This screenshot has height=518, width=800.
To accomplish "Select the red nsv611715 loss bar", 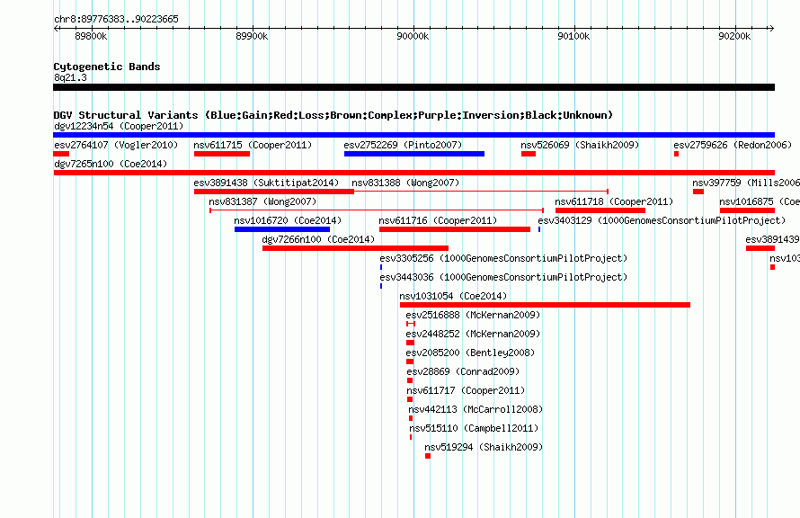I will pyautogui.click(x=222, y=154).
